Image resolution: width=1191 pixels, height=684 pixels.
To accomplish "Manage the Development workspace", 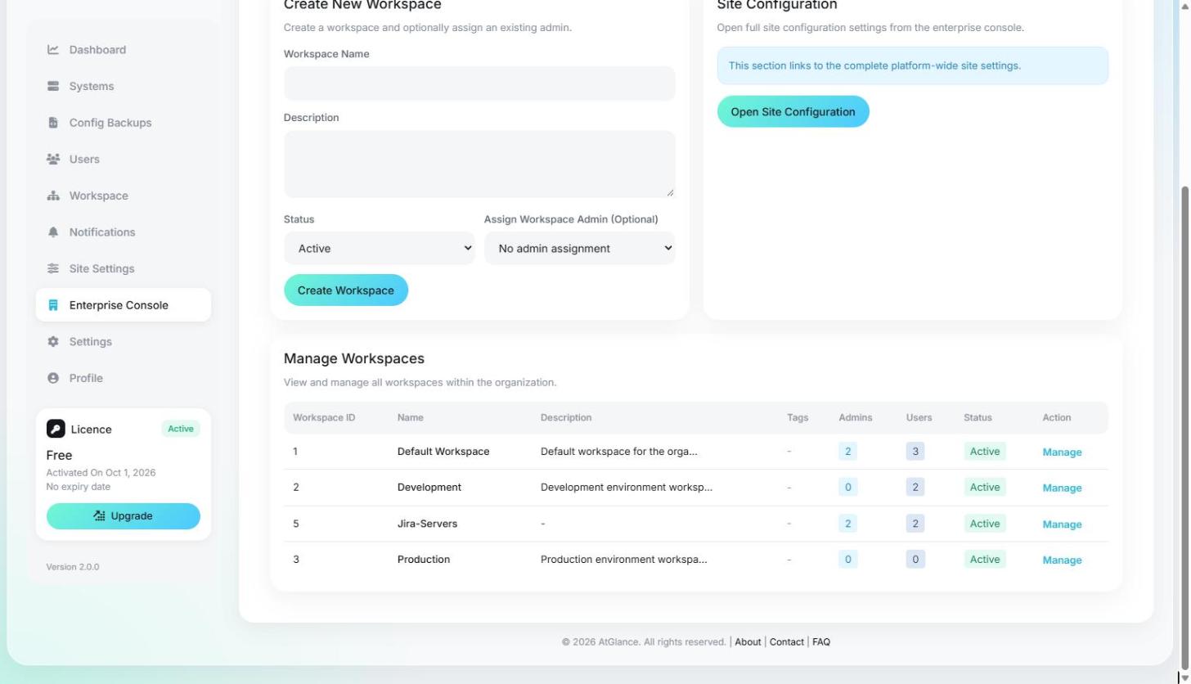I will pos(1062,488).
